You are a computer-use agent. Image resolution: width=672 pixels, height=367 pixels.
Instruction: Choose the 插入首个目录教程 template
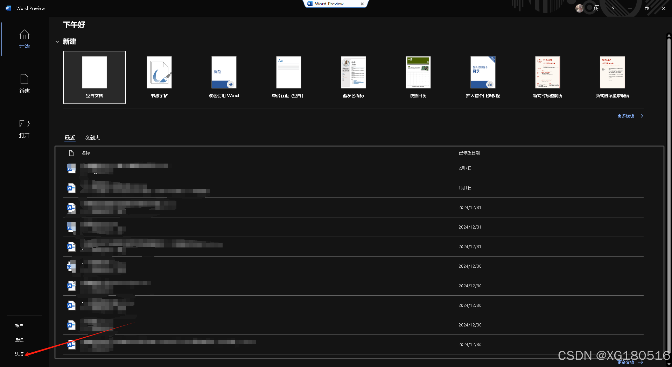(483, 77)
